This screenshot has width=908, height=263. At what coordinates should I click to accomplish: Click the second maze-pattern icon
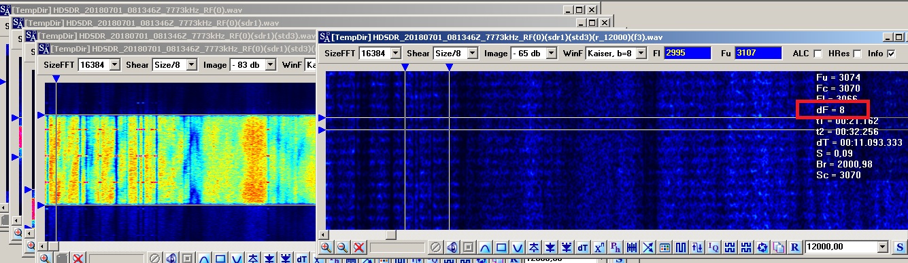[745, 247]
